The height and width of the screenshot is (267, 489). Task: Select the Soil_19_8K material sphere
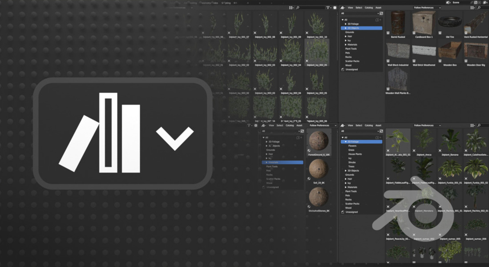coord(319,170)
